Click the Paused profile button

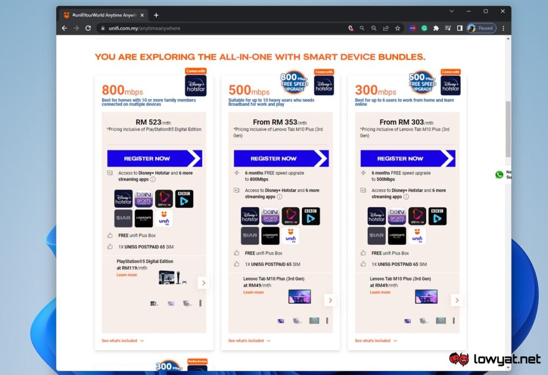(482, 28)
